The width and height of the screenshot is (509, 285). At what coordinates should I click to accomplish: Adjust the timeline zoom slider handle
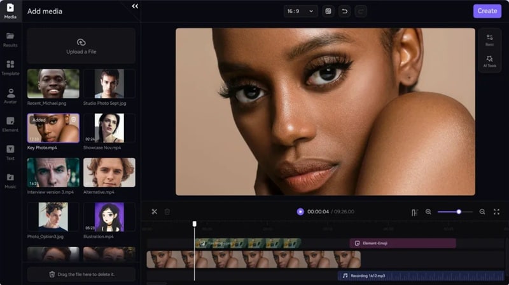pyautogui.click(x=459, y=212)
